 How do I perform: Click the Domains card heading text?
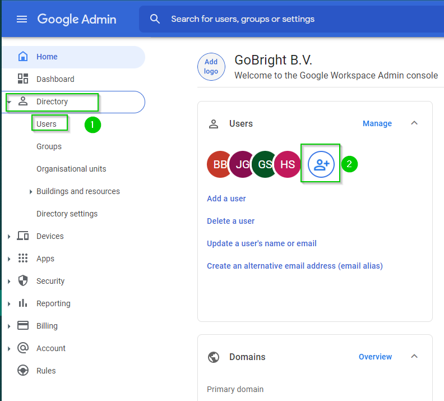pos(247,357)
